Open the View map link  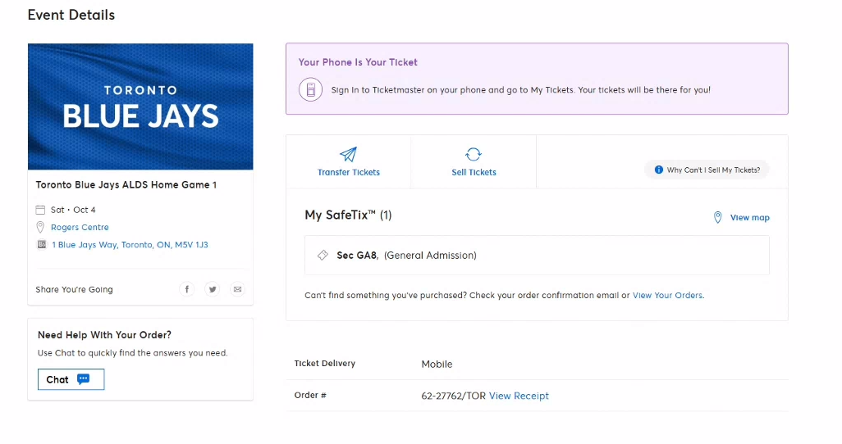[749, 217]
